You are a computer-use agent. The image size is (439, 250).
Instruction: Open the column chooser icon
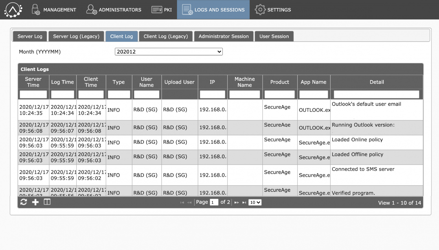pyautogui.click(x=47, y=202)
